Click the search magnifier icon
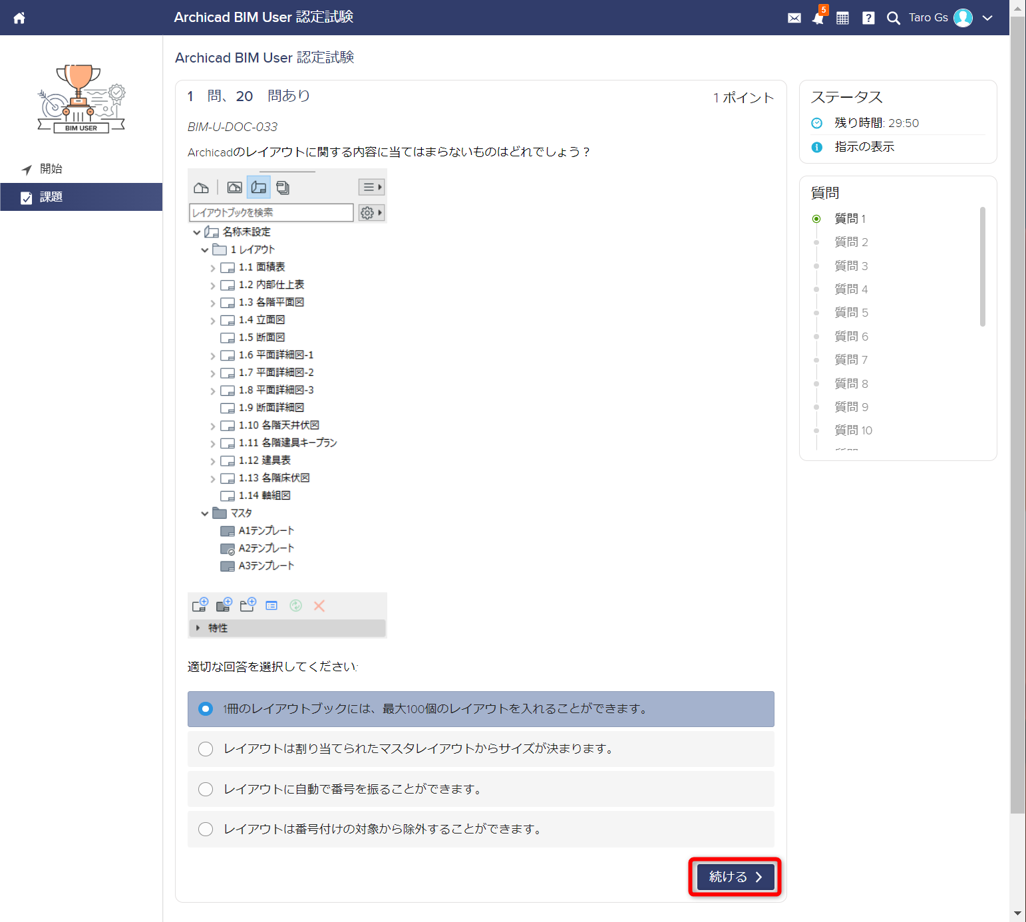Screen dimensions: 1026x922 (x=894, y=18)
